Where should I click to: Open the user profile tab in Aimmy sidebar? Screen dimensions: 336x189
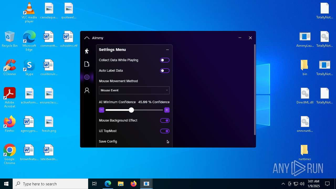coord(87,90)
